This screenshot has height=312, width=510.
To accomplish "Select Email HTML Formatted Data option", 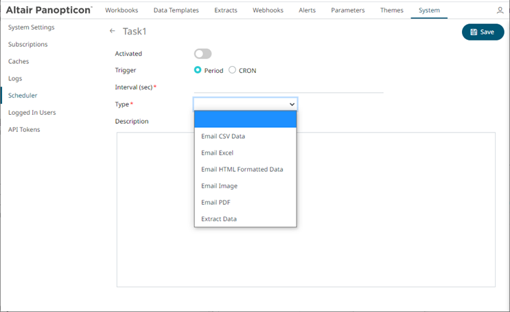I will pyautogui.click(x=242, y=169).
